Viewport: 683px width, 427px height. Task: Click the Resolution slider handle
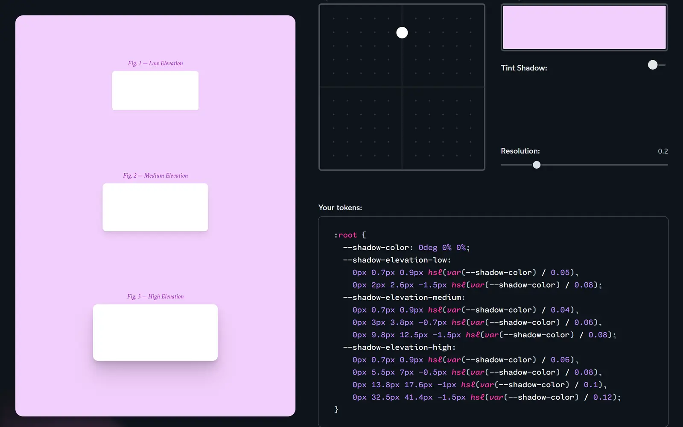(x=537, y=165)
